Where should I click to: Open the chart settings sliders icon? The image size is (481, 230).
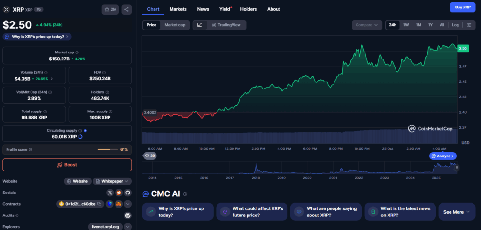(x=469, y=25)
